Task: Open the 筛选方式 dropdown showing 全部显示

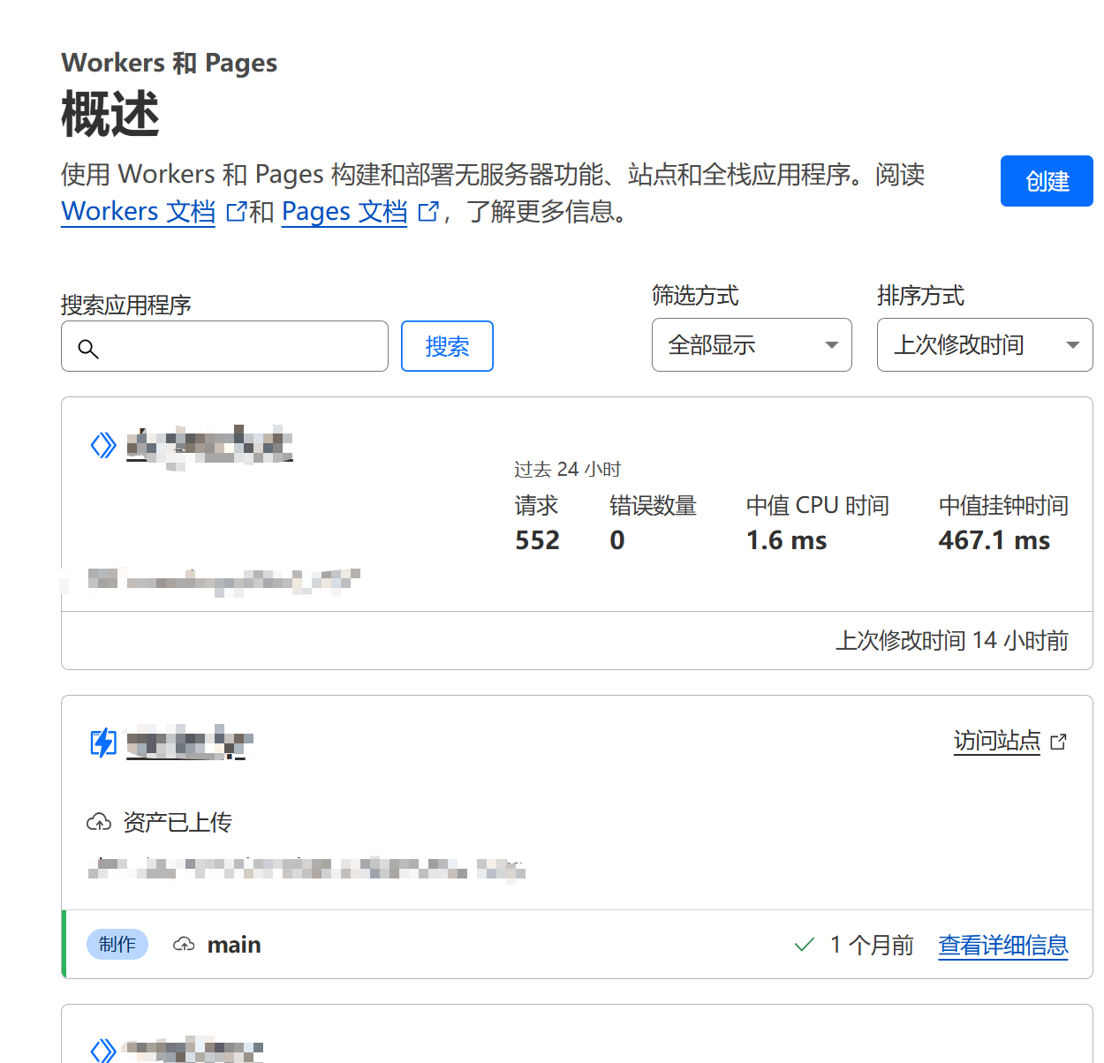Action: (x=752, y=345)
